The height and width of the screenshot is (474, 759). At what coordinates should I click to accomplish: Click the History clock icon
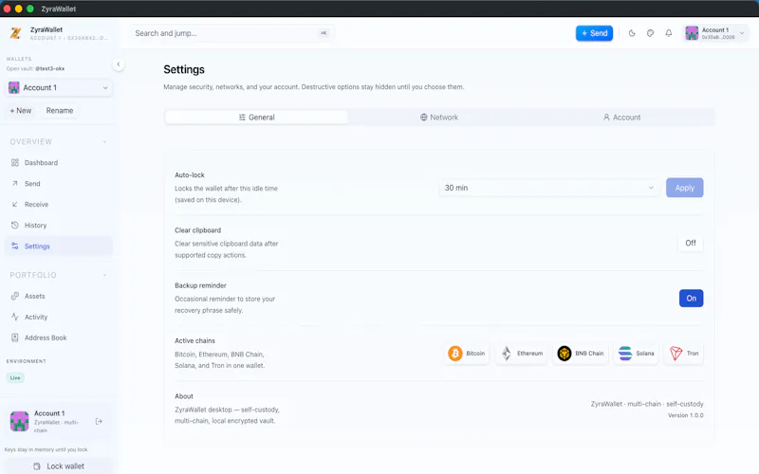pos(15,225)
